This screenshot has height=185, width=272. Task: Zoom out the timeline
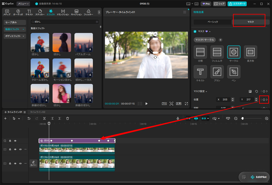236,118
